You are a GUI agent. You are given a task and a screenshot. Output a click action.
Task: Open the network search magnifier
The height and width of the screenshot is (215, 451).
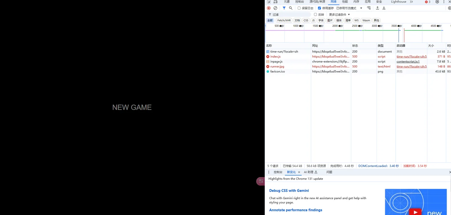[x=291, y=8]
